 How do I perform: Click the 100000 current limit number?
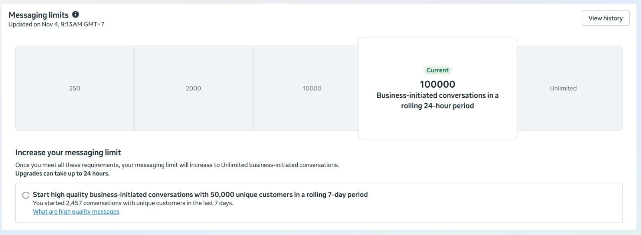click(437, 84)
